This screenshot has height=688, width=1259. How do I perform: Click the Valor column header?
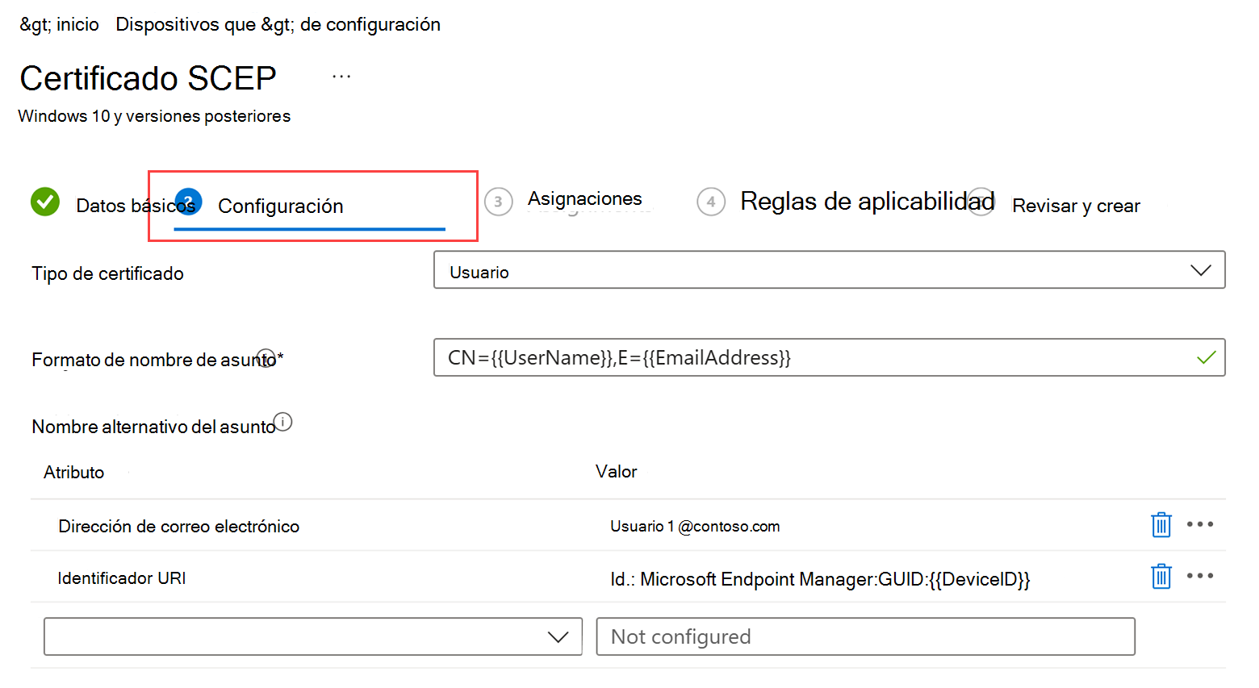point(617,471)
